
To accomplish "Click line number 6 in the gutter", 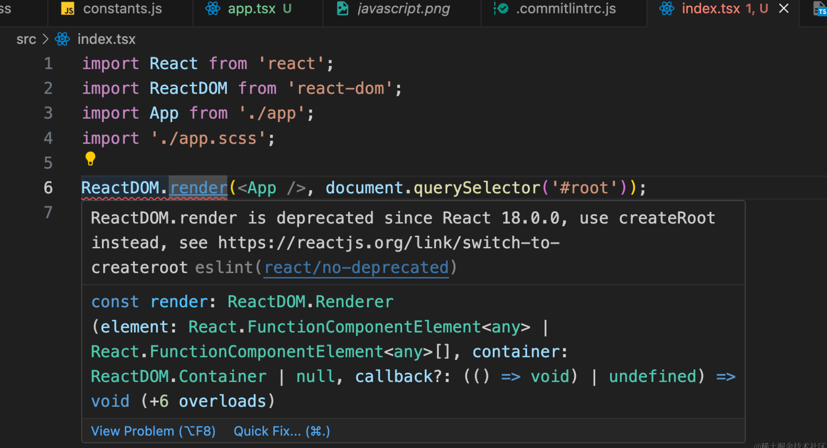I will click(x=48, y=188).
